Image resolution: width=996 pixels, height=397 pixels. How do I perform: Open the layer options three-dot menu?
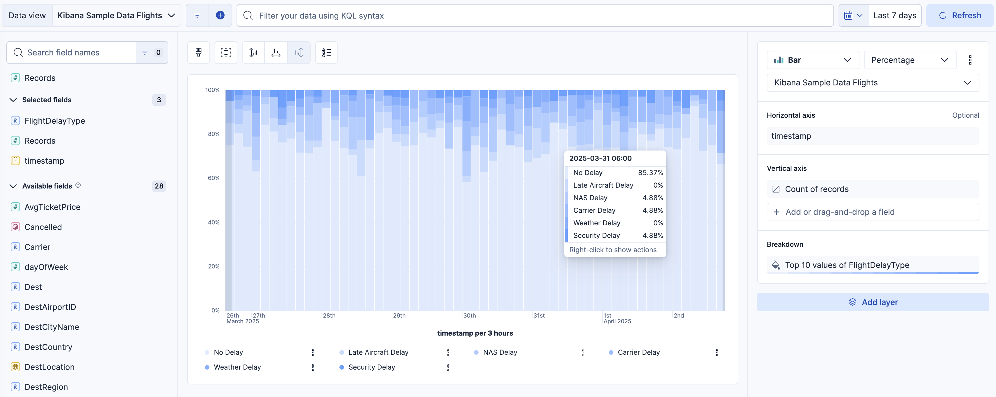pyautogui.click(x=970, y=60)
